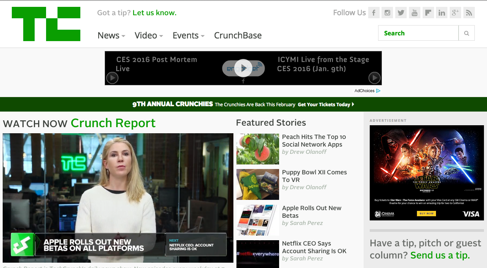487x268 pixels.
Task: Open the CrunchBase nav link
Action: tap(238, 35)
